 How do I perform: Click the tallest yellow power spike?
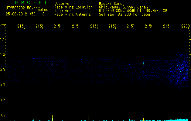52,118
